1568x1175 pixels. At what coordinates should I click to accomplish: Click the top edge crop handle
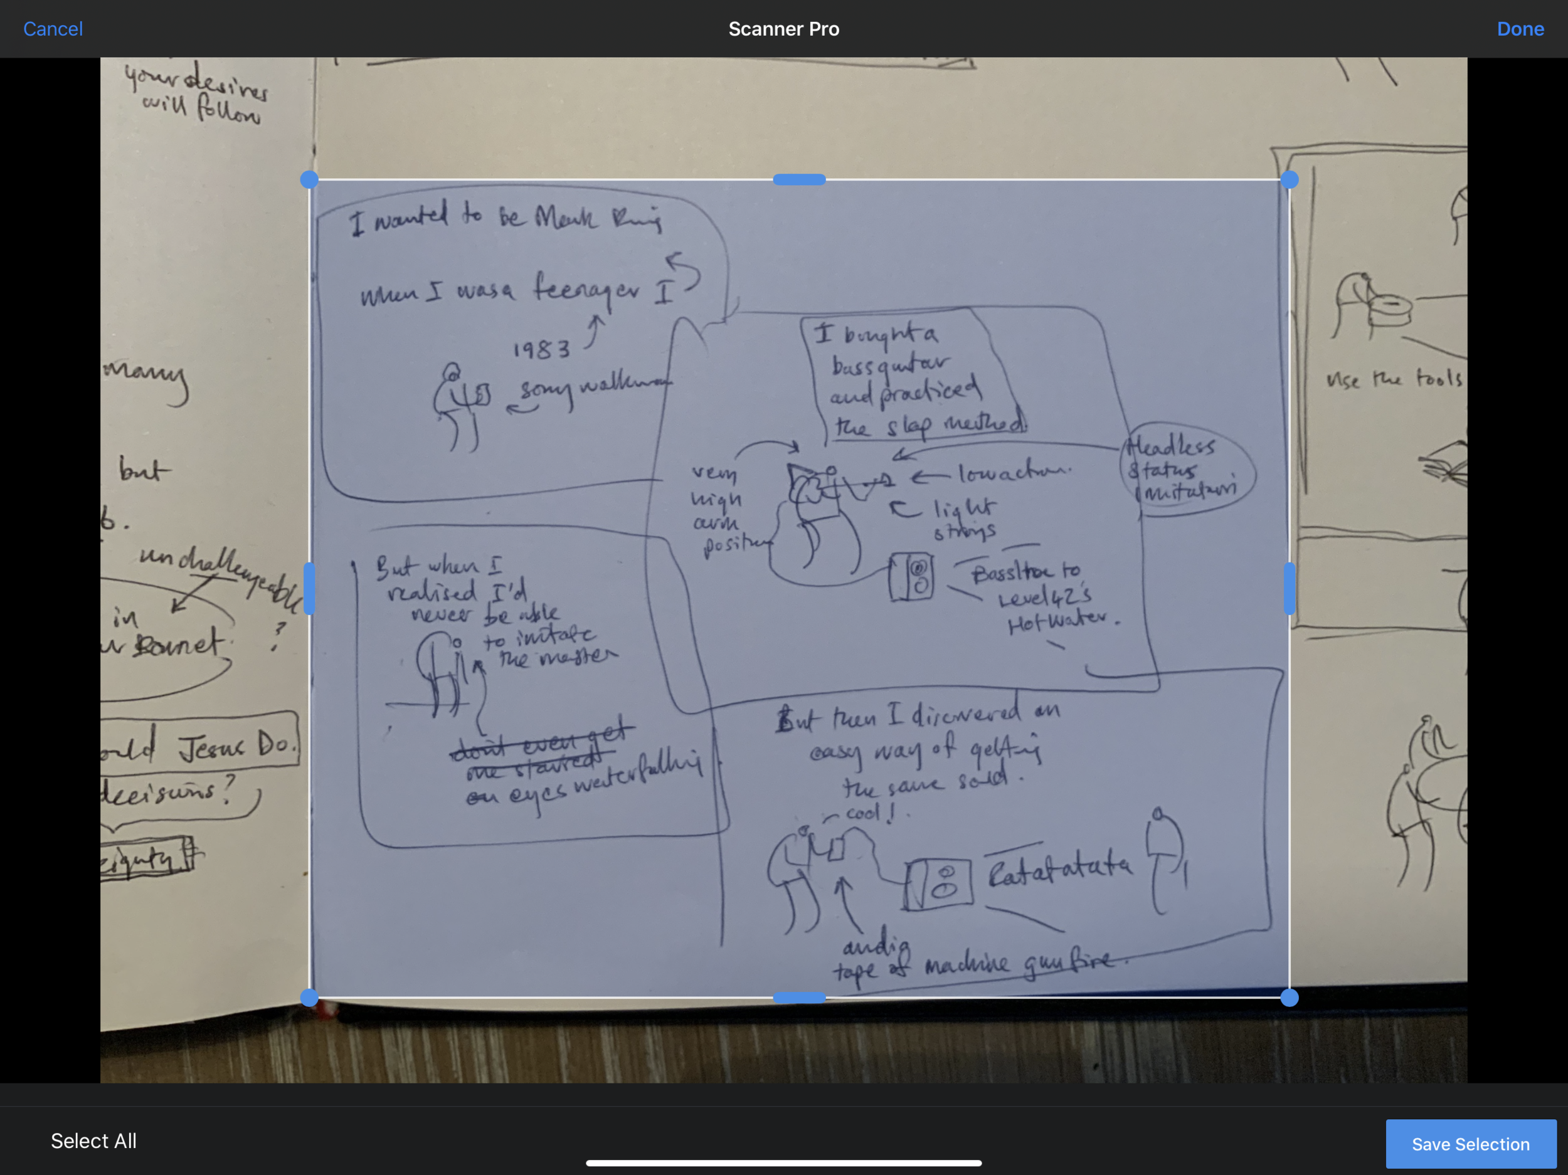pyautogui.click(x=799, y=180)
